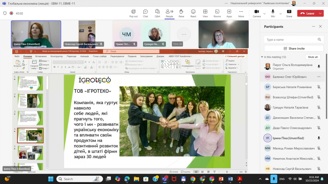Click the Apps icon
Viewport: 328px width, 184px height.
click(x=229, y=13)
